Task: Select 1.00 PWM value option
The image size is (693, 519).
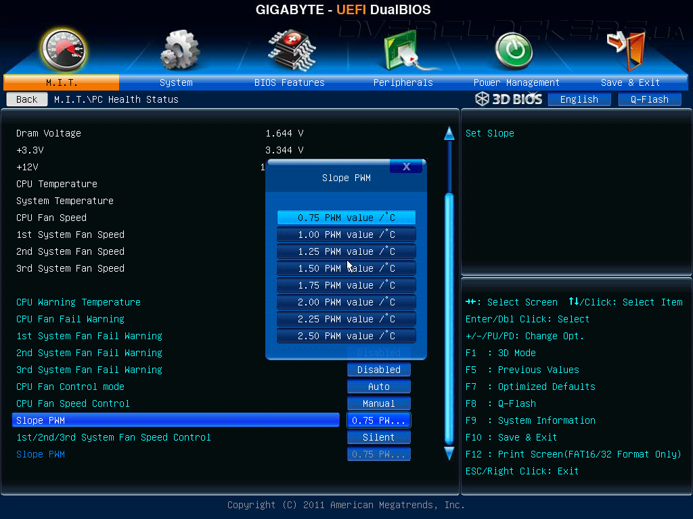Action: [x=346, y=234]
